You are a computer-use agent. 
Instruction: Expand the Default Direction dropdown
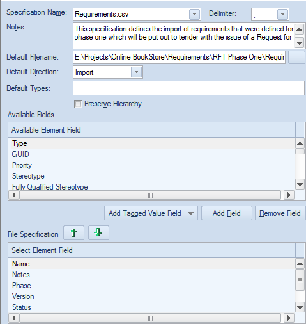(136, 72)
